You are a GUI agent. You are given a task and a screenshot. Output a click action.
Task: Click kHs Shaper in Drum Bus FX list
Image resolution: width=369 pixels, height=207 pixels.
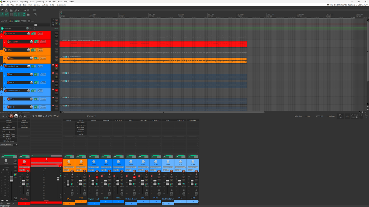pyautogui.click(x=24, y=123)
